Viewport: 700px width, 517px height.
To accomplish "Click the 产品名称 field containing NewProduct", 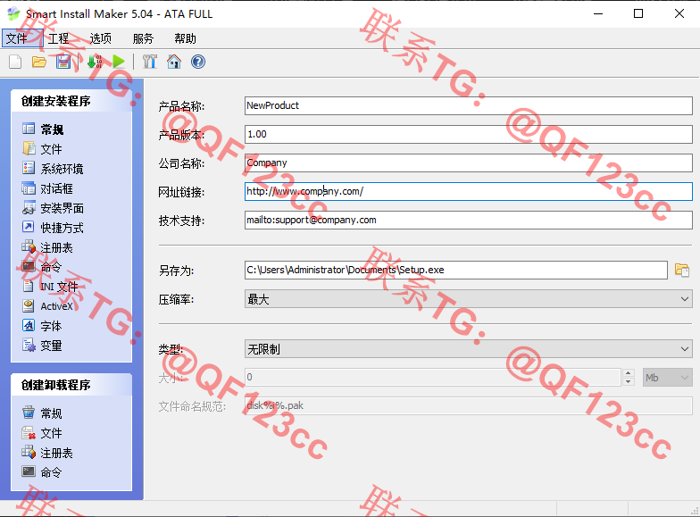I will coord(468,105).
